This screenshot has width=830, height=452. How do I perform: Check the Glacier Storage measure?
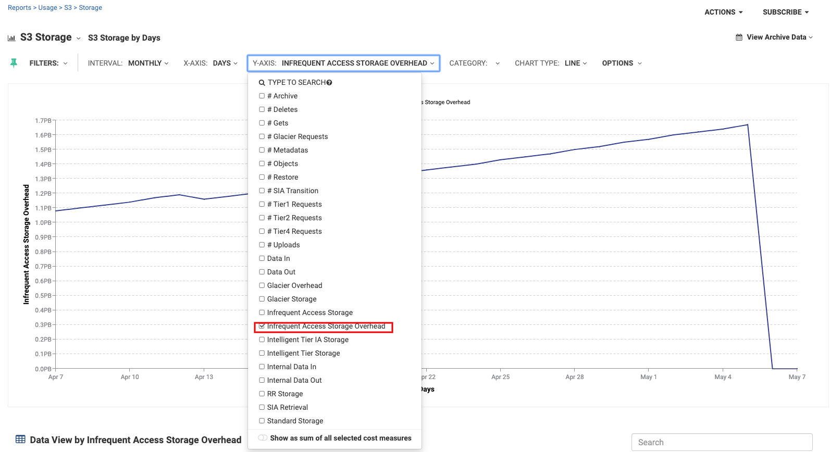tap(262, 299)
